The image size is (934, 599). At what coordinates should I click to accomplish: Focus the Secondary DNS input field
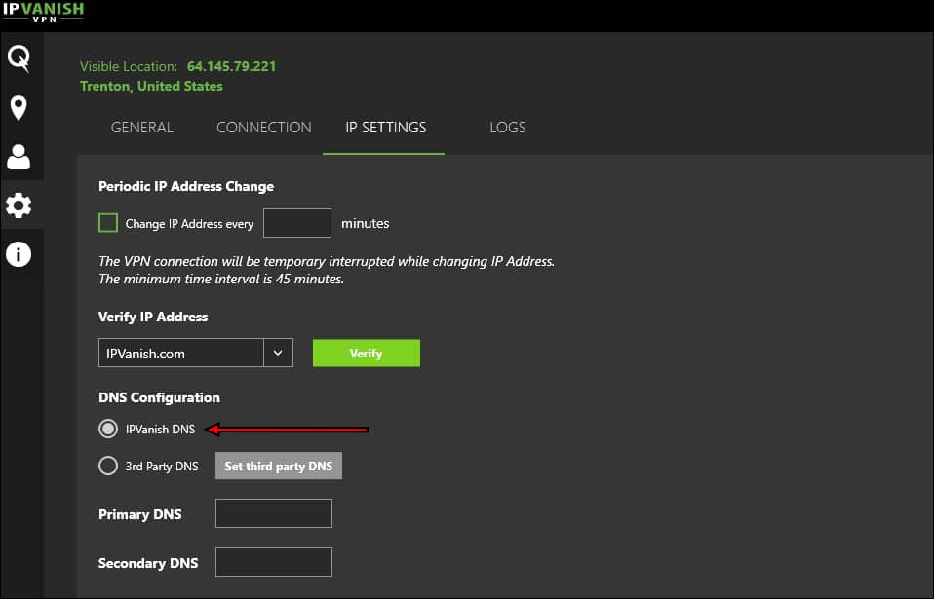pyautogui.click(x=274, y=562)
